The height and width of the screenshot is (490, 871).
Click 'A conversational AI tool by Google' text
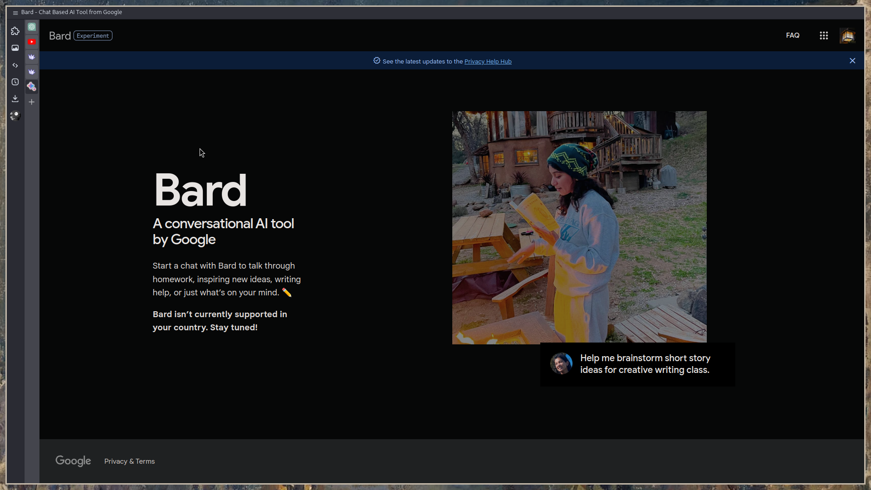223,231
